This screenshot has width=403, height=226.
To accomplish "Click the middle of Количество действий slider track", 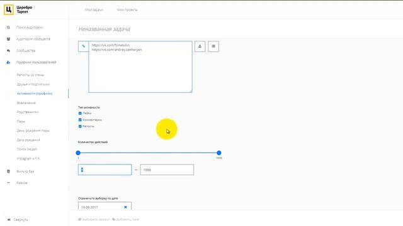I will (149, 153).
